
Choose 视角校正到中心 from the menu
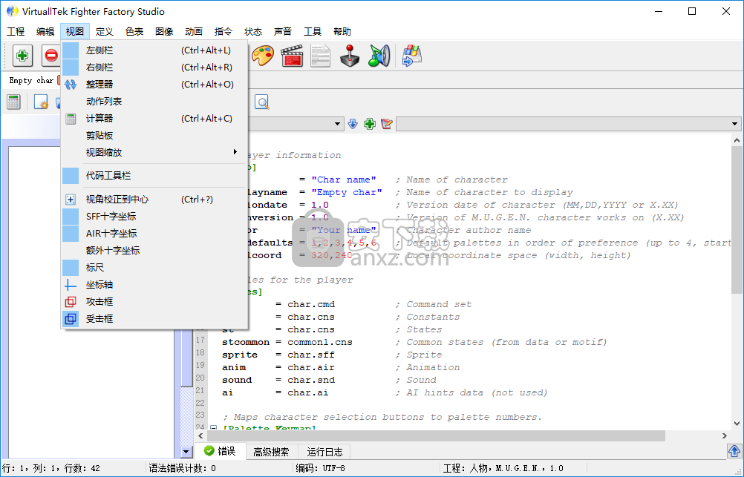tap(154, 199)
